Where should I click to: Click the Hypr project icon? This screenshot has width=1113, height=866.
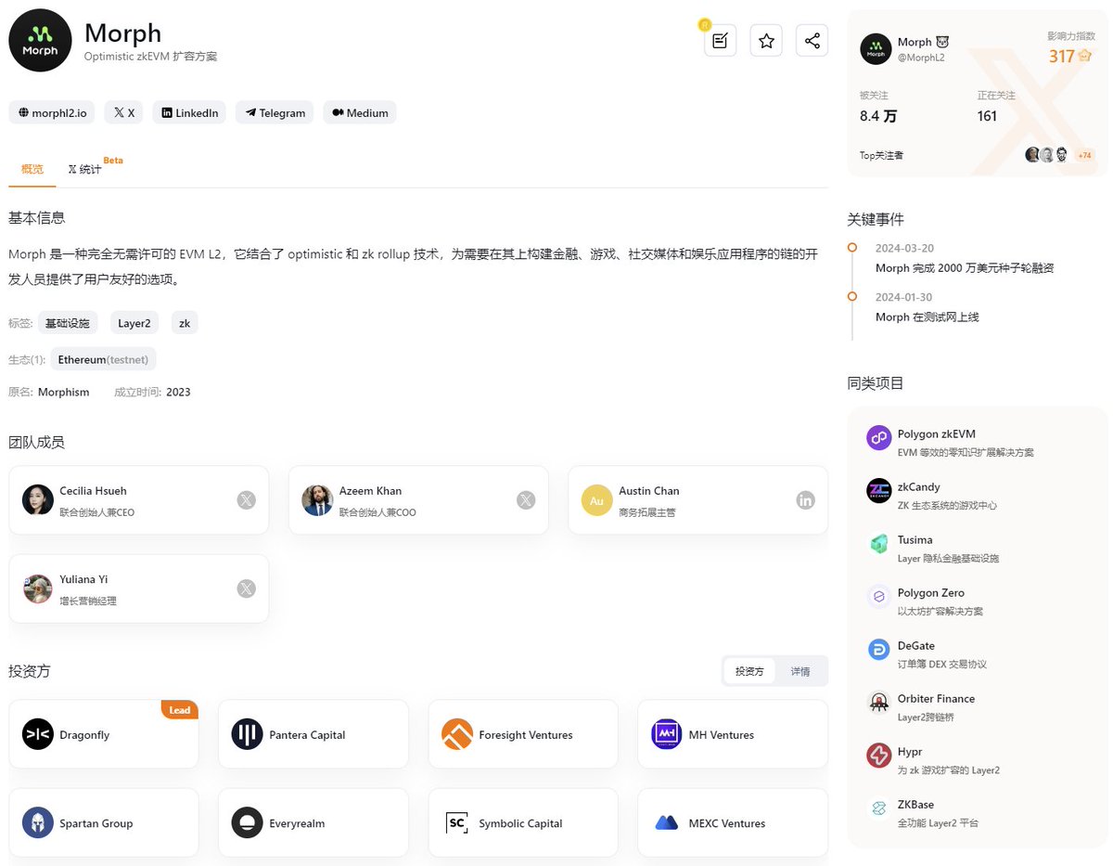(878, 756)
